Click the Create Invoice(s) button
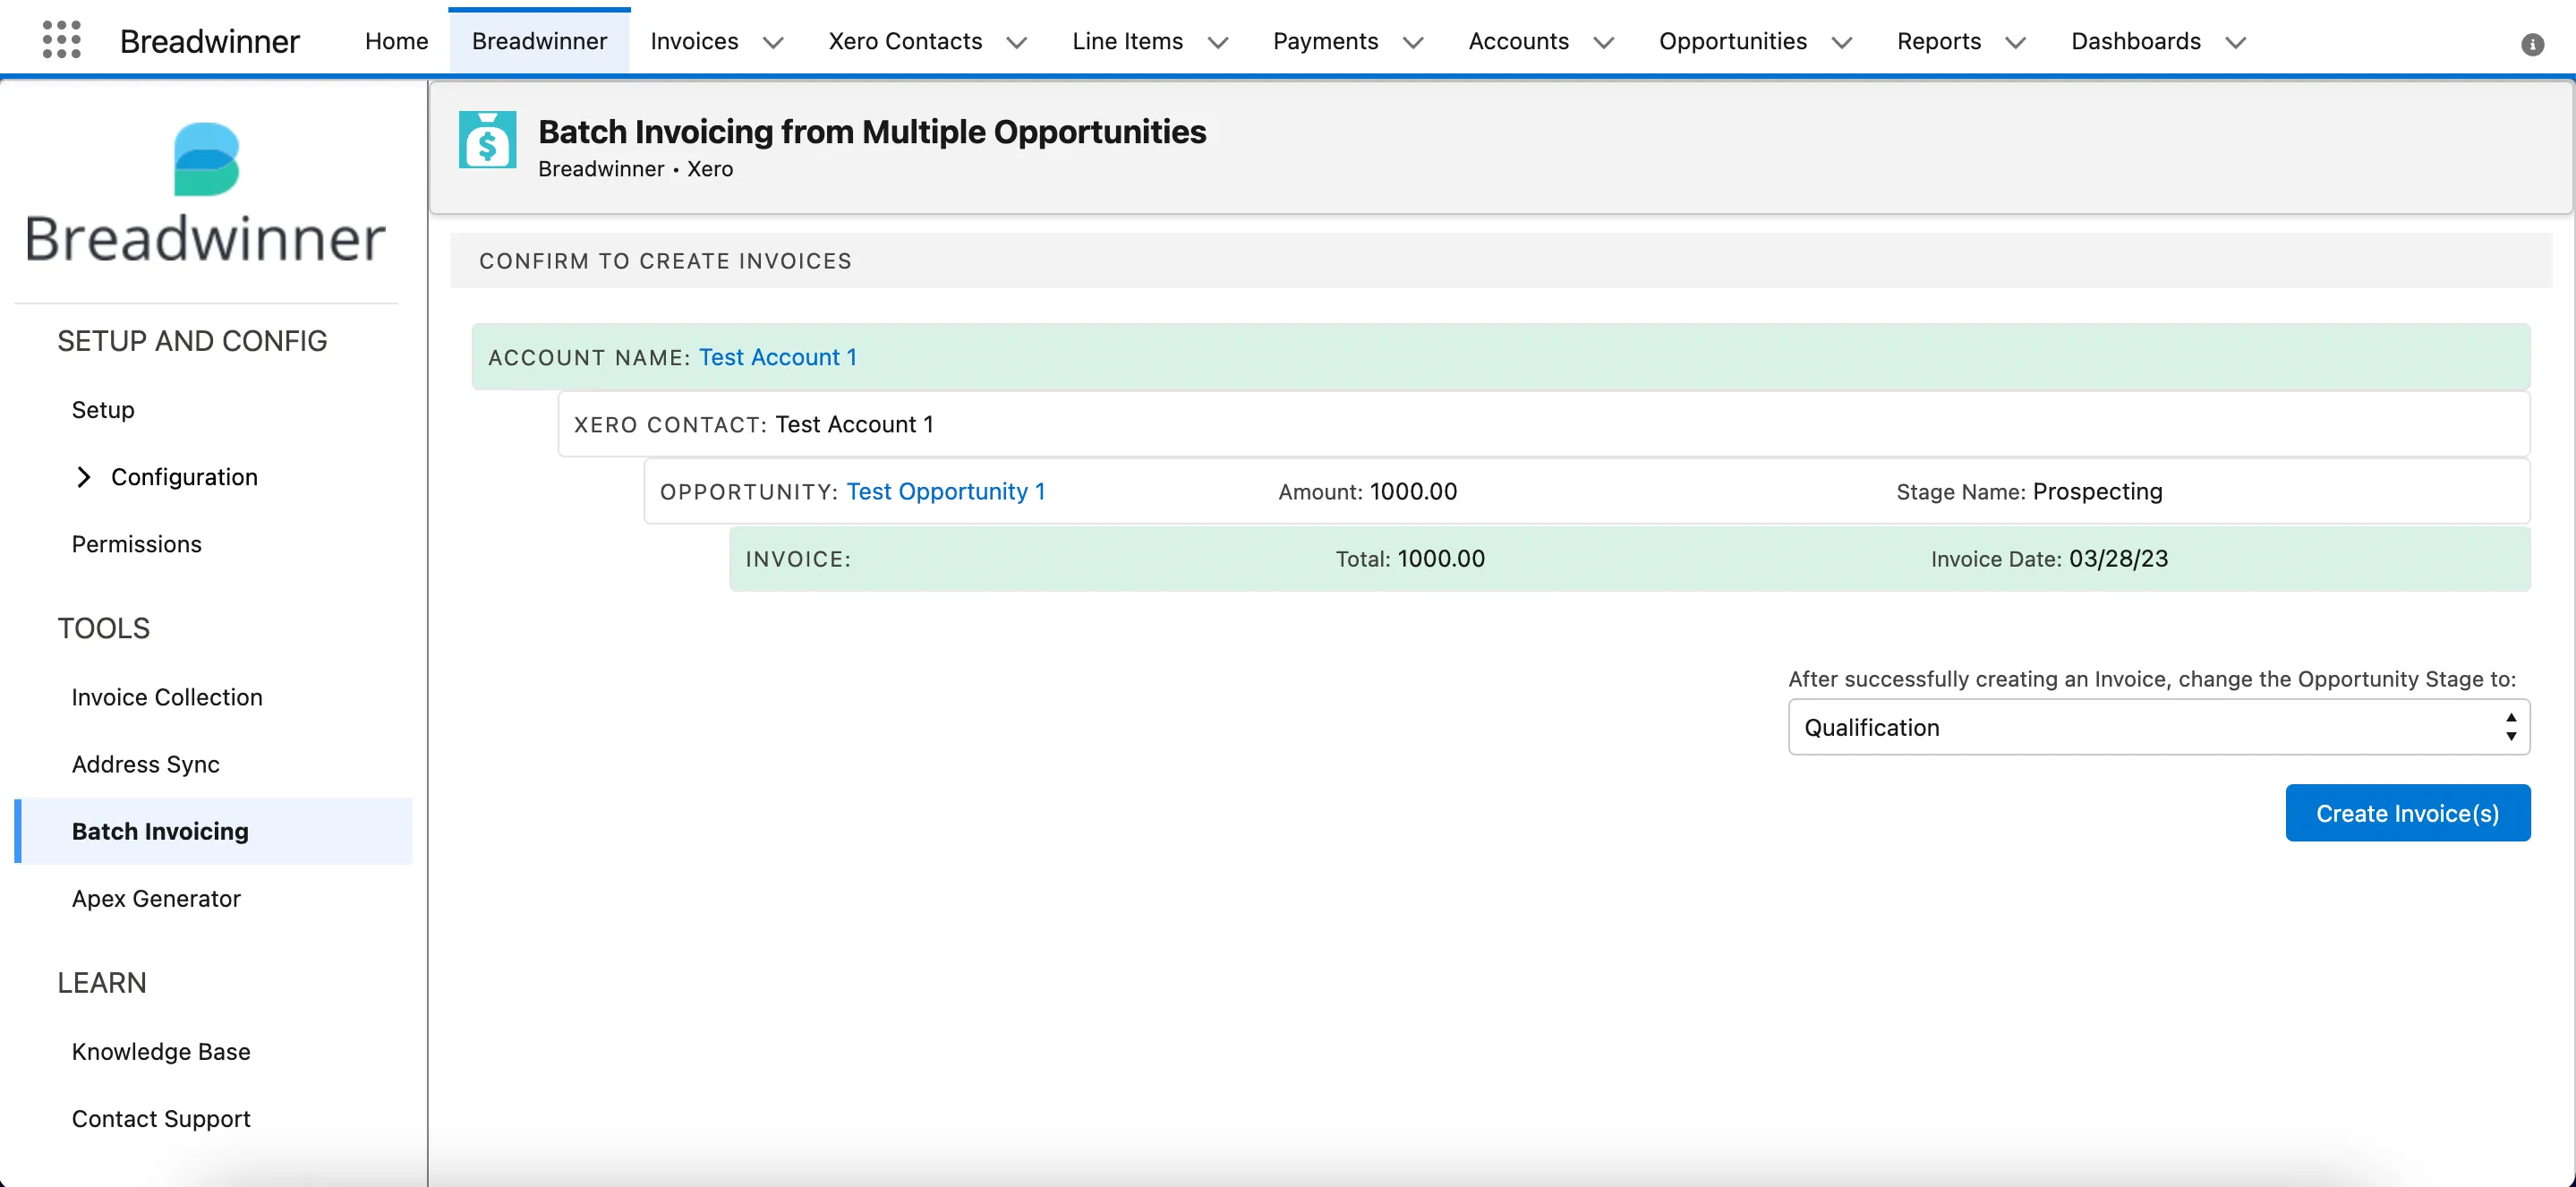Screen dimensions: 2576x1187 click(2407, 813)
